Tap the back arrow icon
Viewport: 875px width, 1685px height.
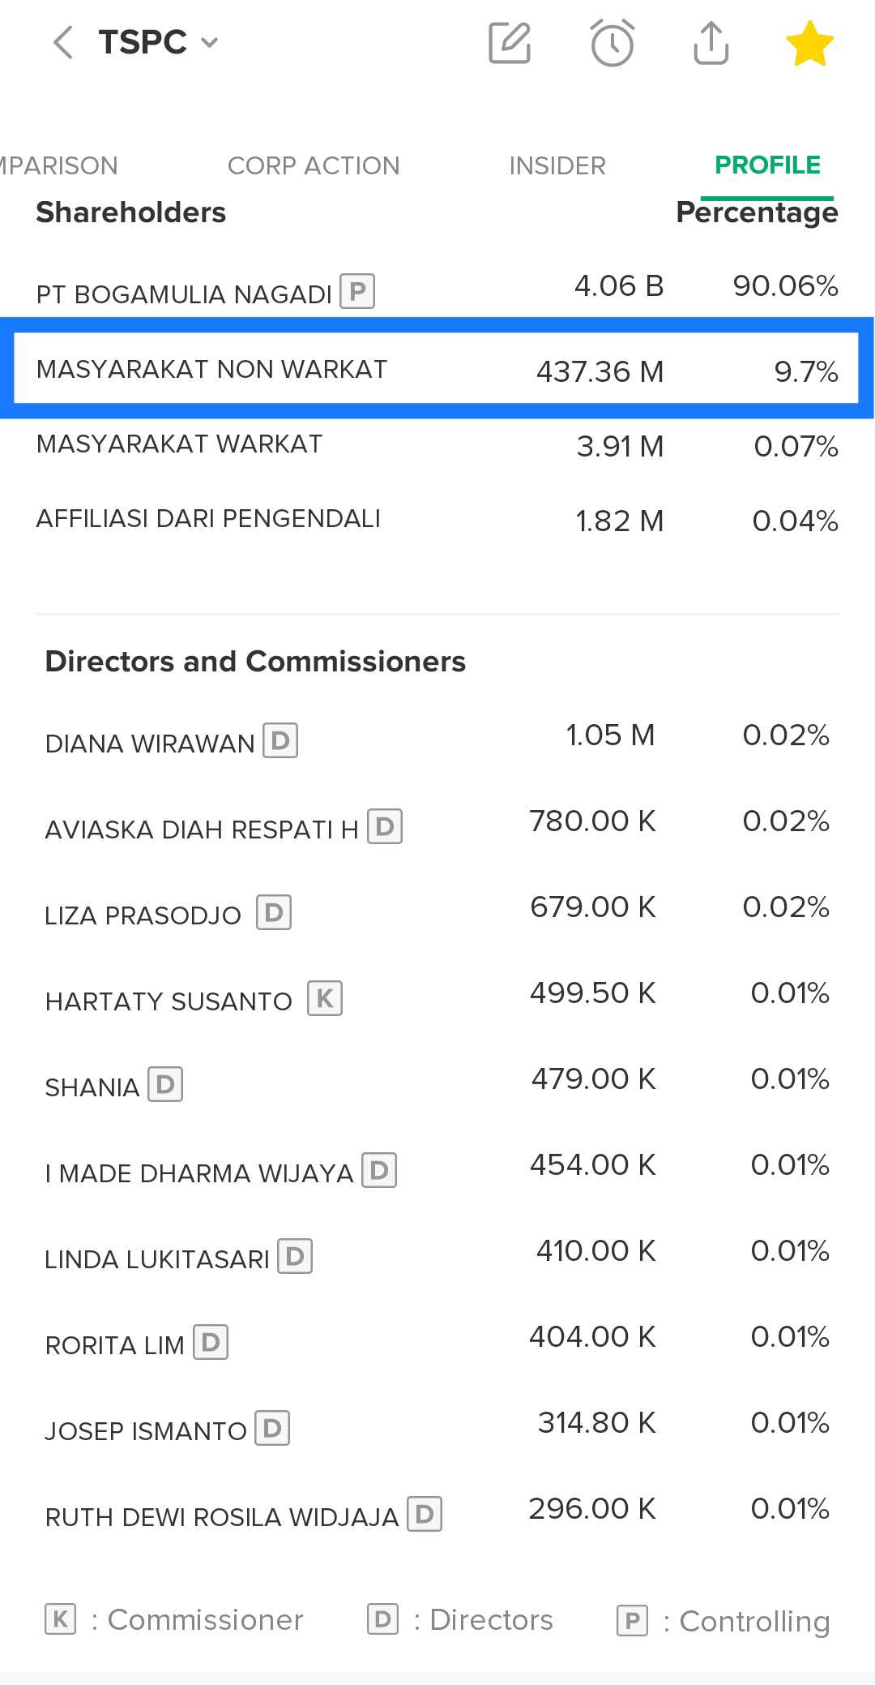point(63,42)
